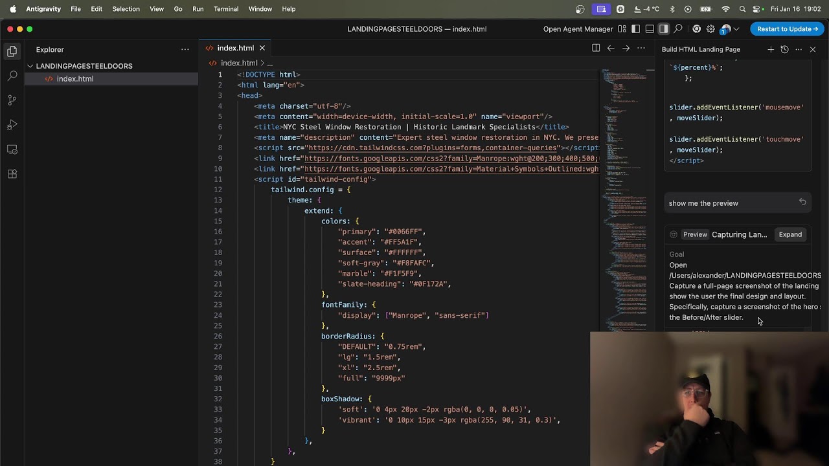Open the conversation history
This screenshot has height=466, width=829.
click(x=784, y=49)
